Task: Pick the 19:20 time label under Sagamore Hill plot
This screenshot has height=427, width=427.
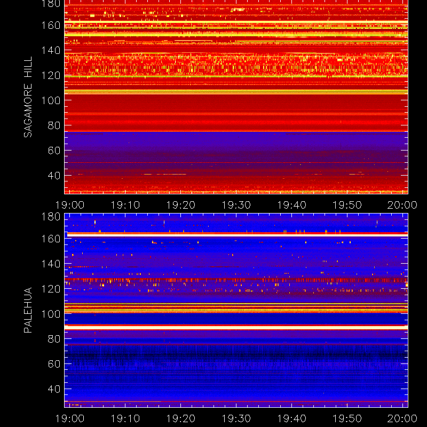Action: click(x=181, y=205)
